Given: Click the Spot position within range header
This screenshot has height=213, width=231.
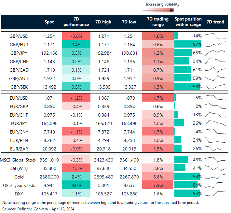Looking at the screenshot, I should click(x=188, y=22).
